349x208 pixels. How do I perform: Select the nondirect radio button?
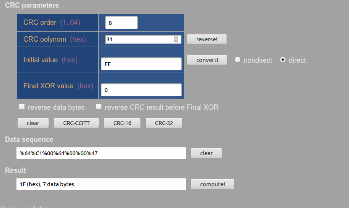[238, 60]
